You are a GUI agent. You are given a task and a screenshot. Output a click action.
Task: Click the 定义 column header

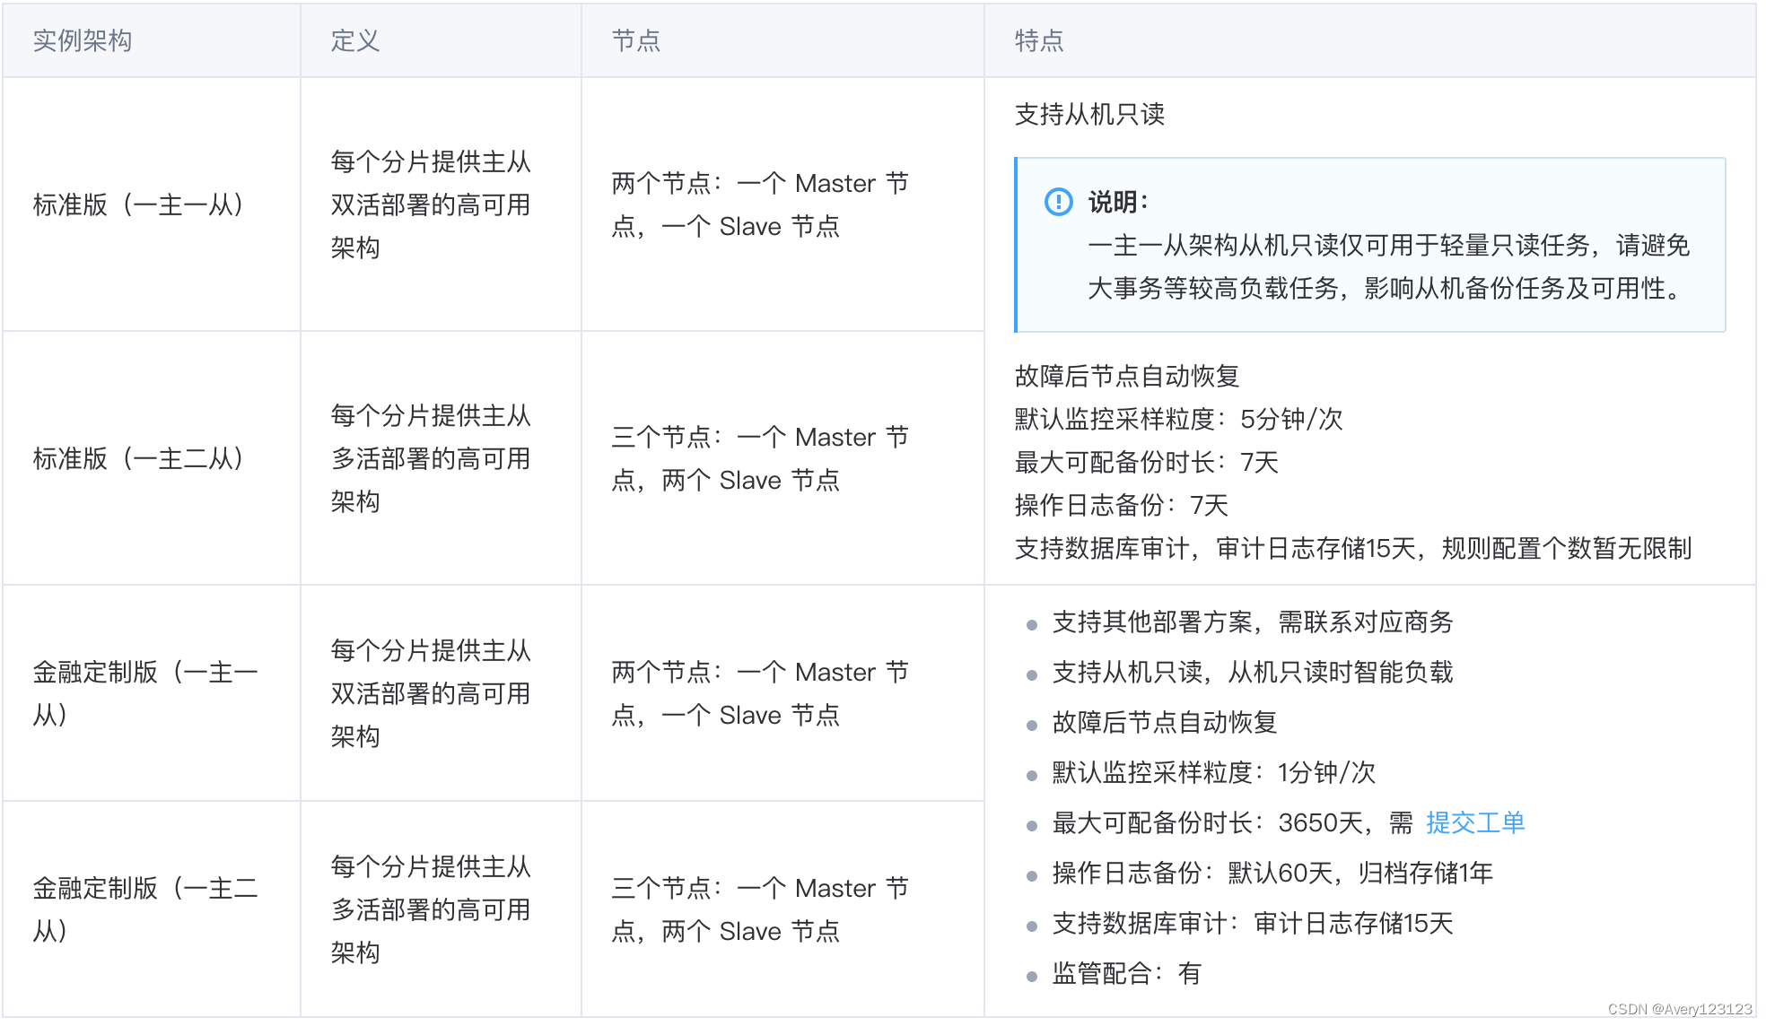[355, 40]
